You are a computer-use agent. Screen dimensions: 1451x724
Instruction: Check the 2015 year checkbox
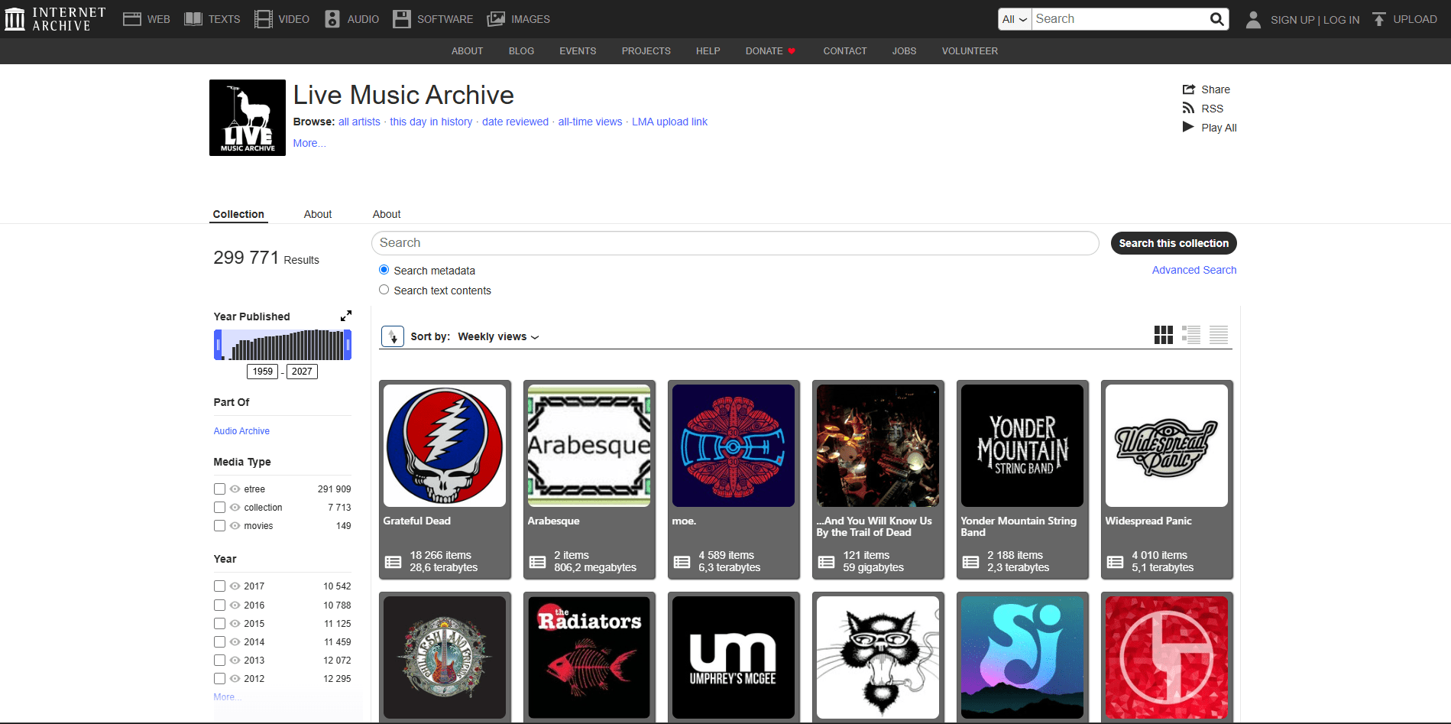point(220,624)
